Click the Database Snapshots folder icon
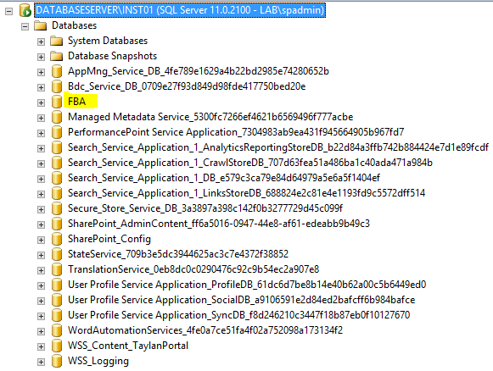 [57, 56]
